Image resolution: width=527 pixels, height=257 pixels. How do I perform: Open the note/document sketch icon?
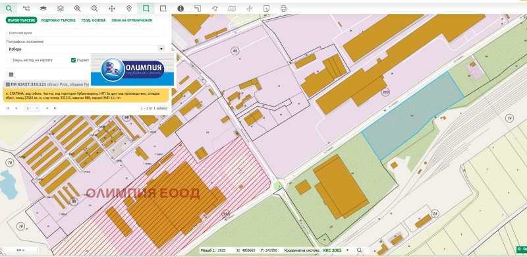tap(266, 9)
